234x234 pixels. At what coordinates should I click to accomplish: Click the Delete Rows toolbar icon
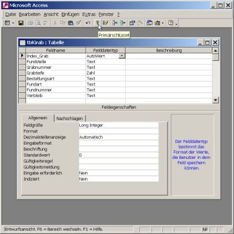tap(122, 23)
